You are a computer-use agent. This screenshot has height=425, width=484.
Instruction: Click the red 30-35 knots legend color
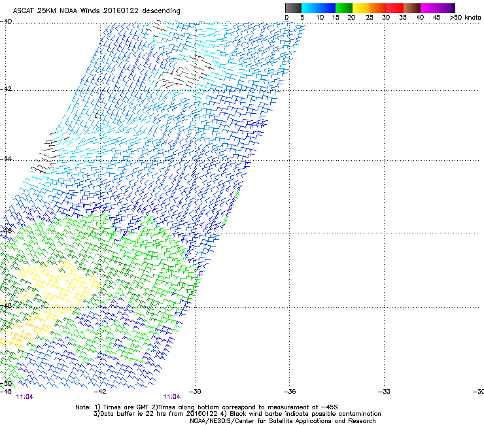pyautogui.click(x=395, y=8)
